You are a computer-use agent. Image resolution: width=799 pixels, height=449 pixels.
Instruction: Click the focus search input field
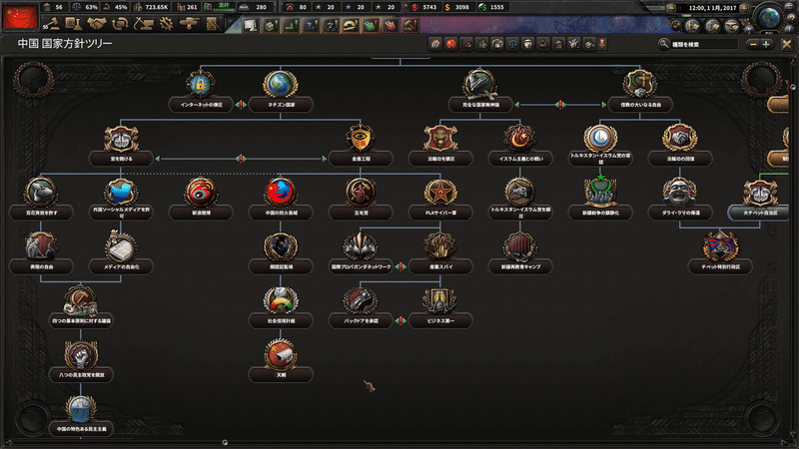704,44
